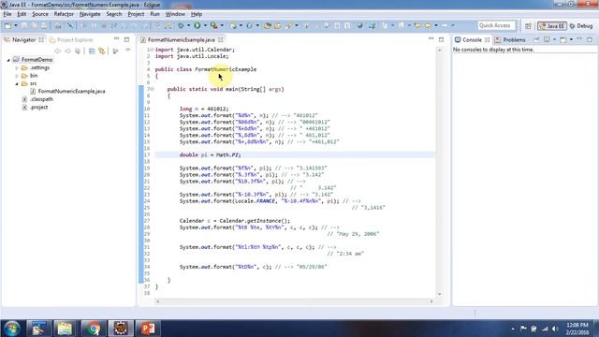Switch to the Problems tab
The width and height of the screenshot is (599, 337).
tap(510, 39)
